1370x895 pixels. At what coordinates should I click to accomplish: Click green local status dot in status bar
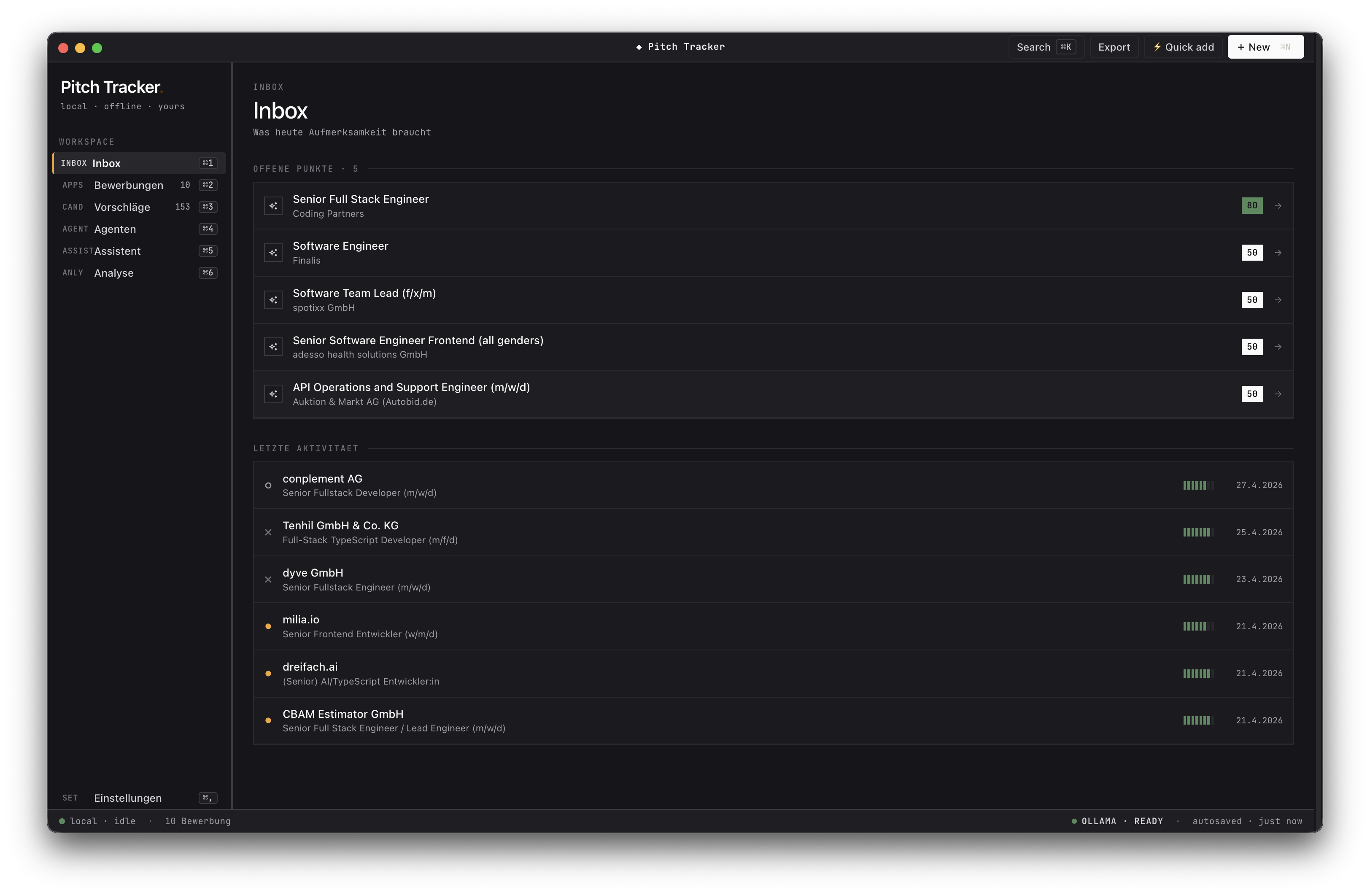click(62, 821)
